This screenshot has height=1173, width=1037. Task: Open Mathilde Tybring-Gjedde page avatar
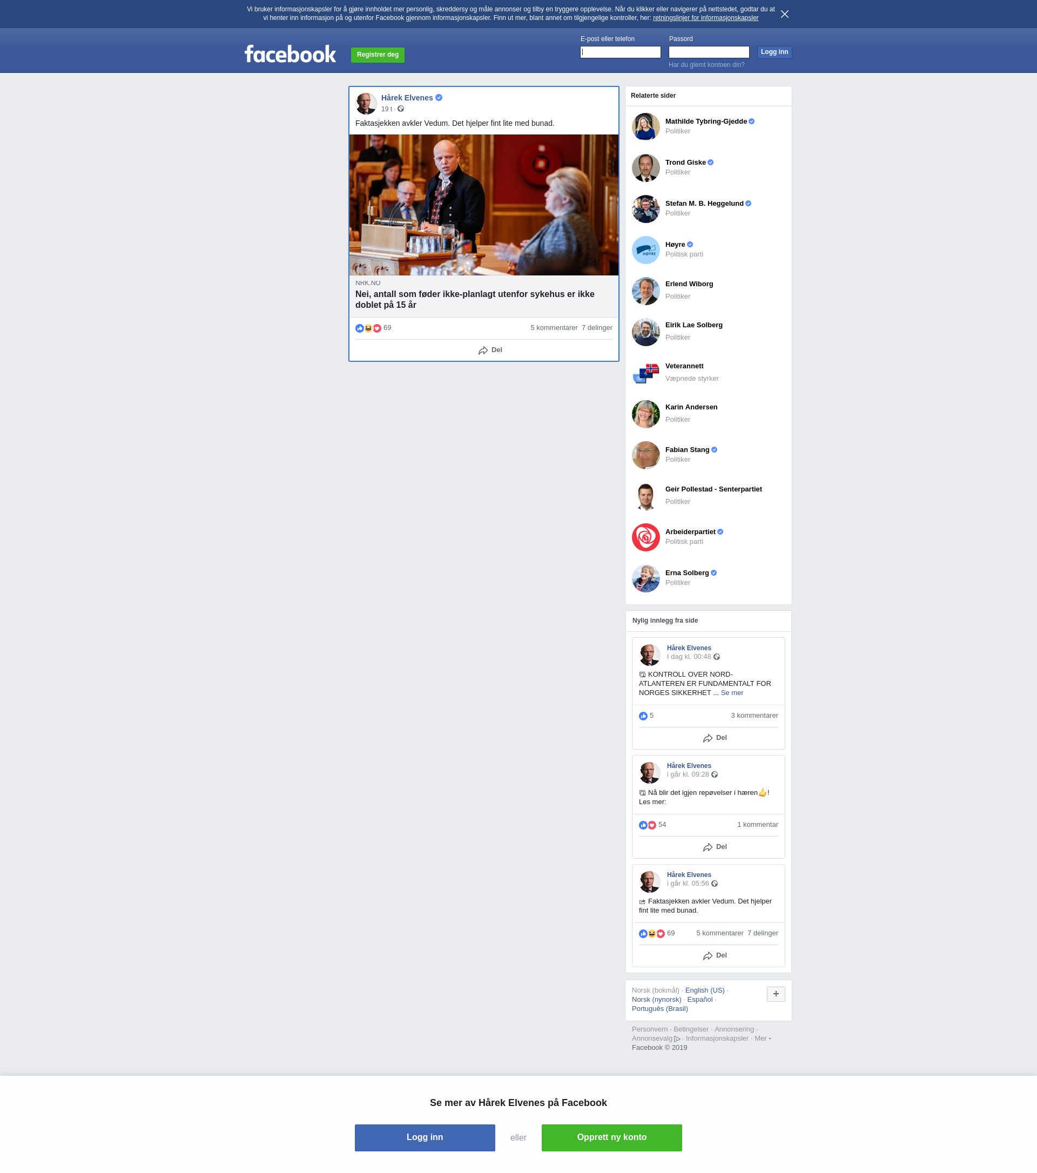coord(645,127)
